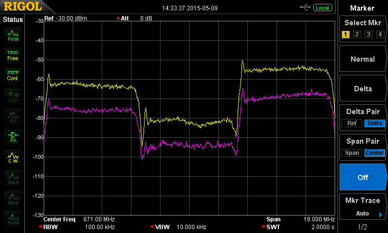Click the Corr correction status icon
The image size is (388, 233).
(13, 96)
